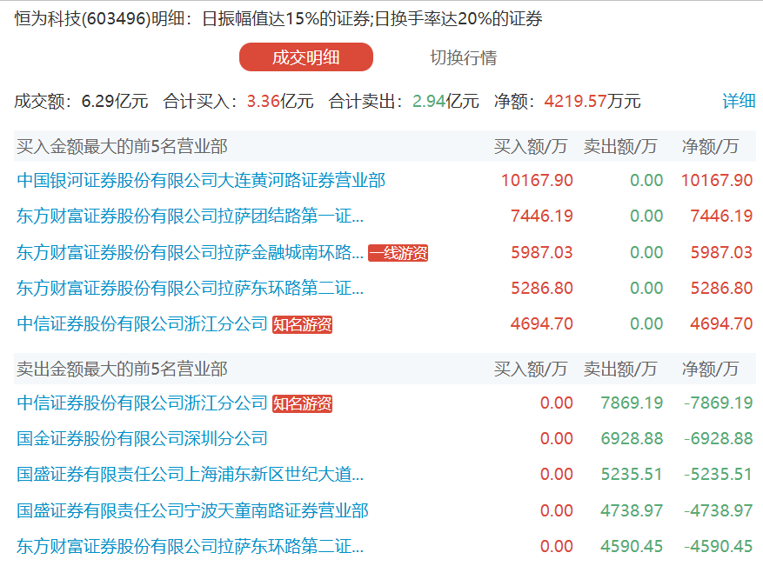This screenshot has height=566, width=763.
Task: Open 国金证券股份有限公司深圳分公司 link
Action: (x=142, y=438)
